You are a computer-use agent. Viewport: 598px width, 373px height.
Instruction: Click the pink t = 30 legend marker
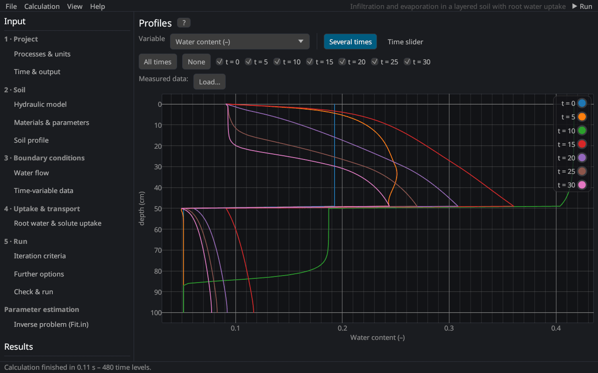click(x=582, y=185)
